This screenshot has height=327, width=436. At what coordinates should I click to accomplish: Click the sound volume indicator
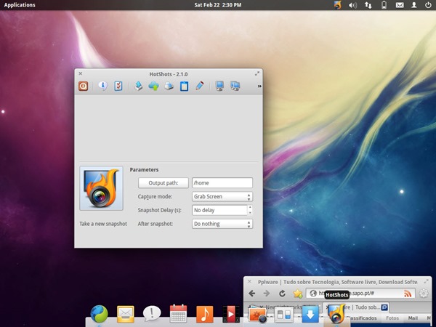[352, 5]
